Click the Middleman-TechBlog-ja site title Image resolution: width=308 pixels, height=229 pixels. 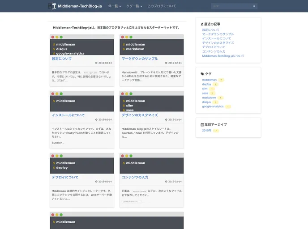coord(80,6)
